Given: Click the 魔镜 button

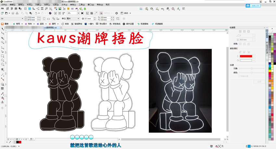Looking at the screenshot, I should pos(5,24).
